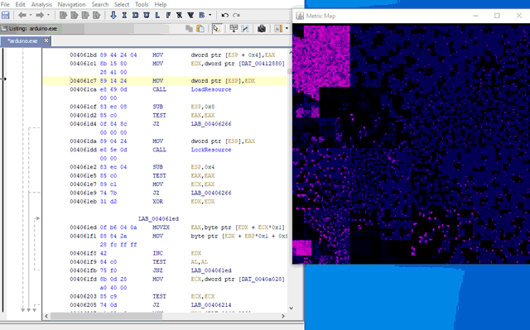This screenshot has height=330, width=530.
Task: Select address 004061c7 in highlighted row
Action: tap(83, 81)
